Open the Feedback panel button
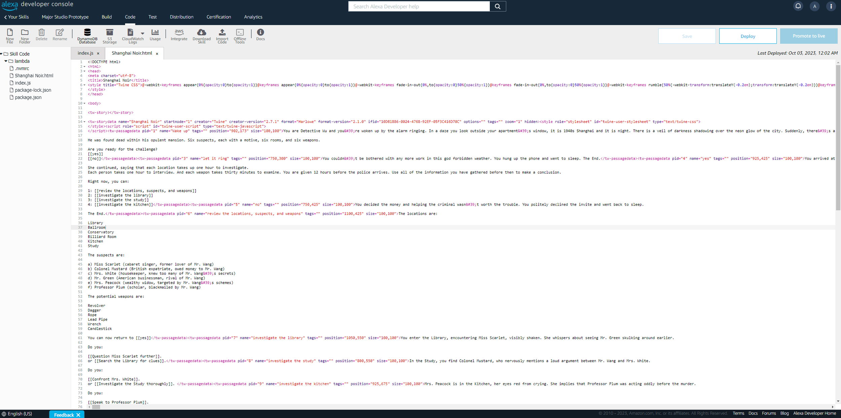Image resolution: width=841 pixels, height=418 pixels. pyautogui.click(x=64, y=415)
